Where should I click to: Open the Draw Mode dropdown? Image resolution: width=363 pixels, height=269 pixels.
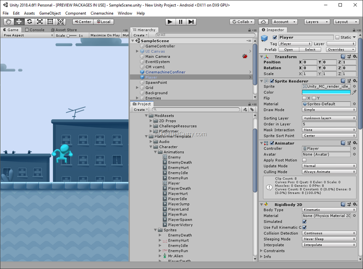click(329, 110)
